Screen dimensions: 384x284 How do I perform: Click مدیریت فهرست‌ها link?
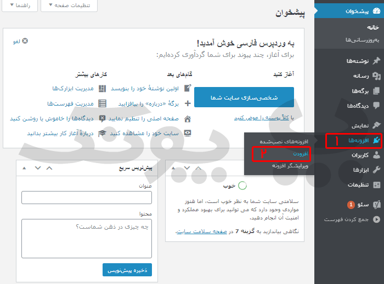[70, 103]
